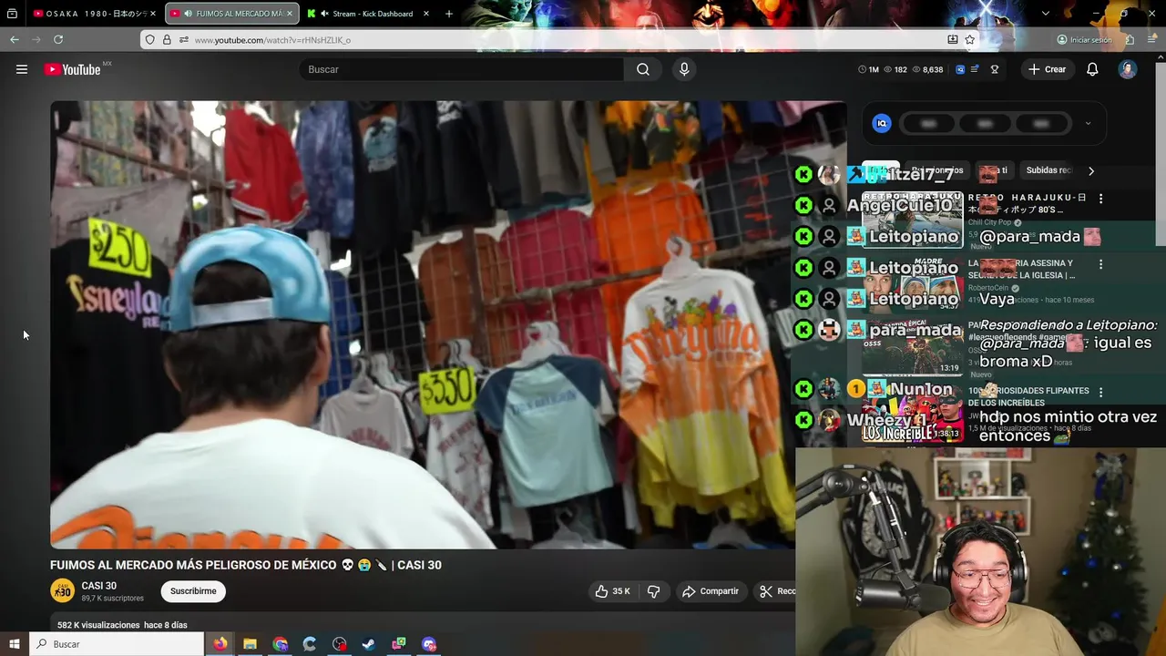This screenshot has width=1166, height=656.
Task: Click the shield tracking protection icon
Action: (150, 40)
